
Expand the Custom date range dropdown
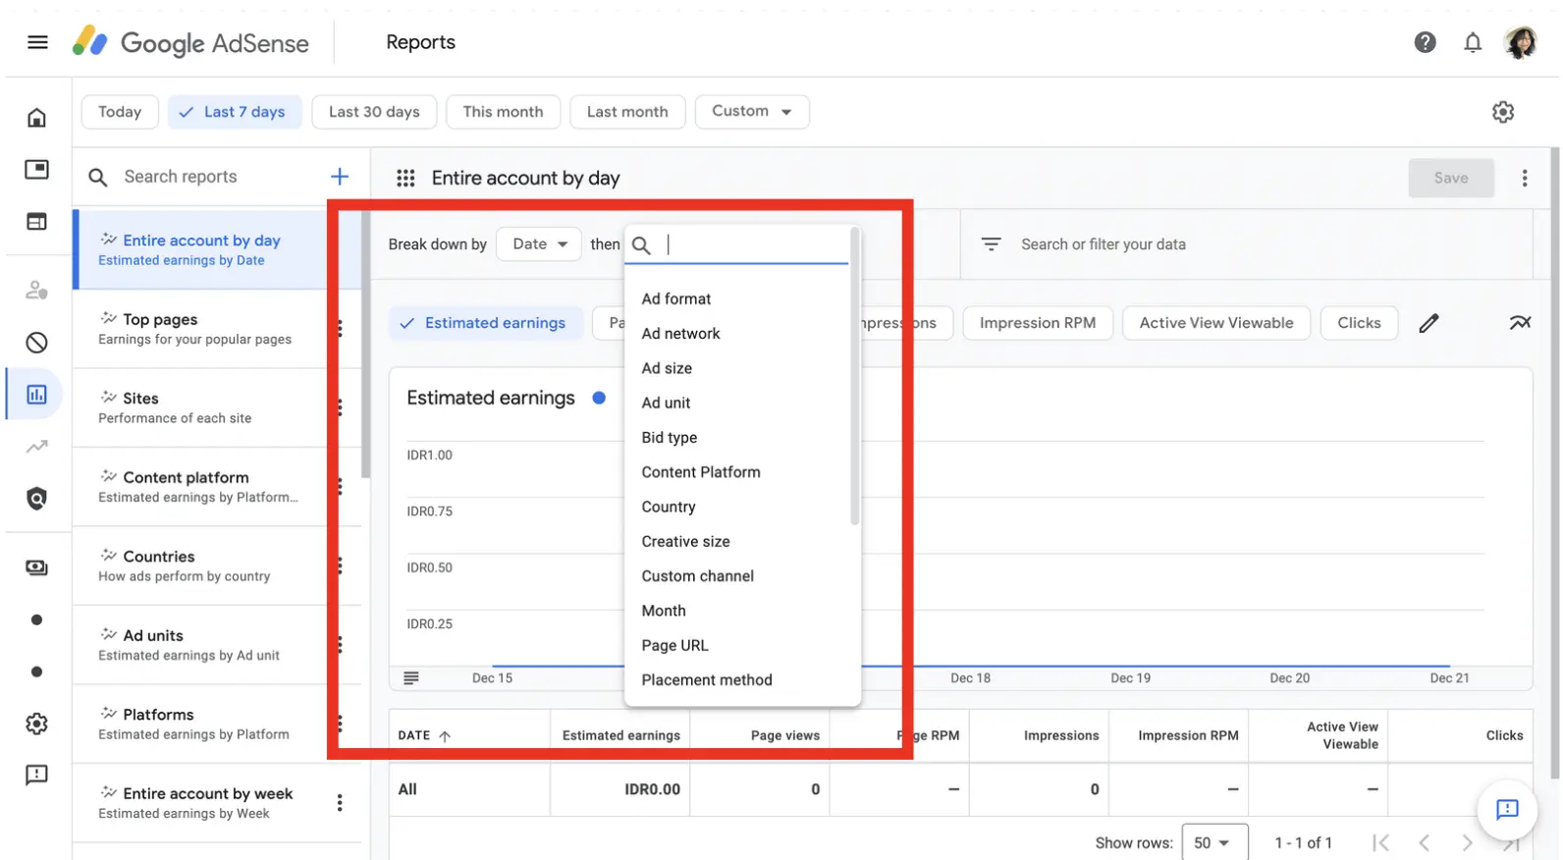coord(751,112)
